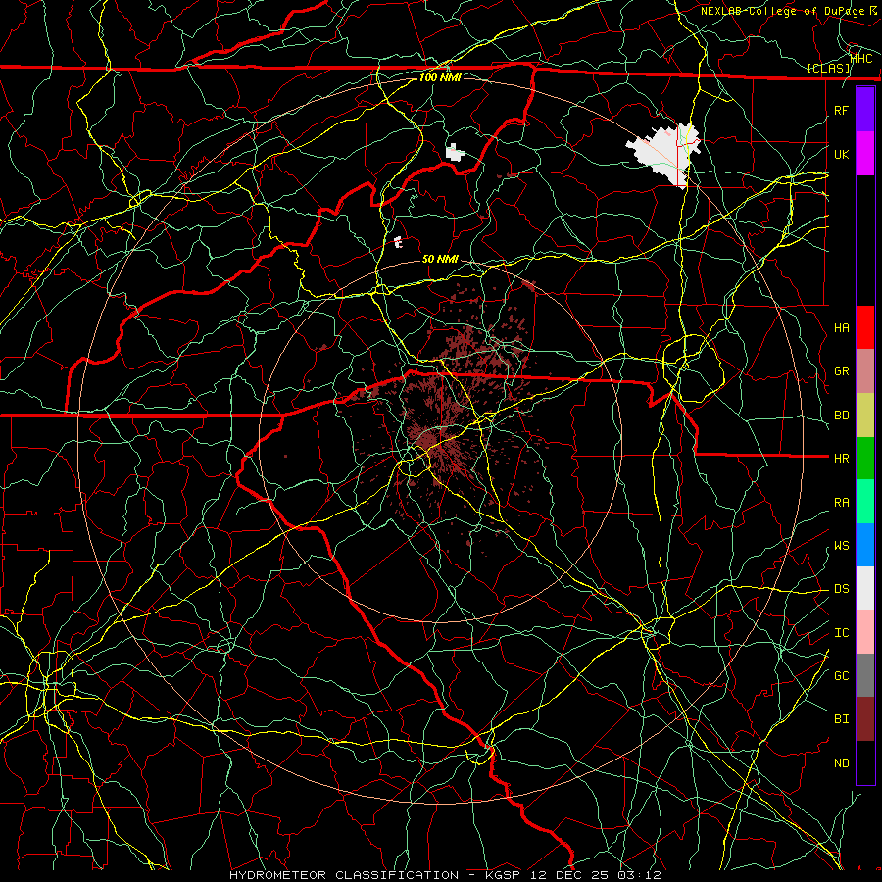Select the 'GC' legend label
882x882 pixels.
[x=841, y=676]
